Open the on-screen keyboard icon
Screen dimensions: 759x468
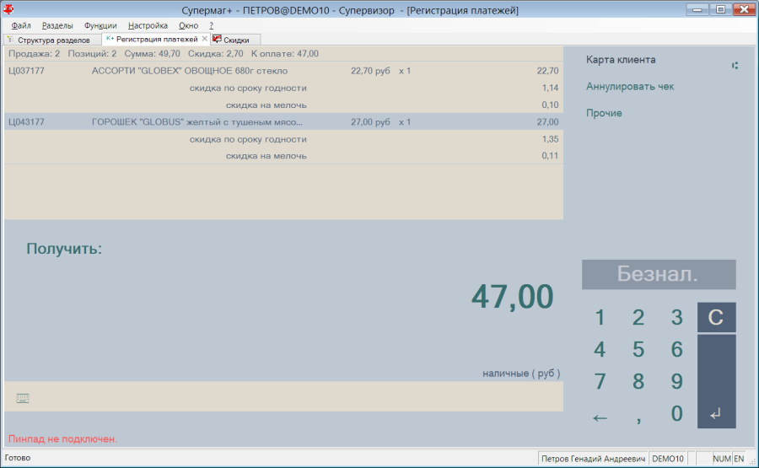23,398
